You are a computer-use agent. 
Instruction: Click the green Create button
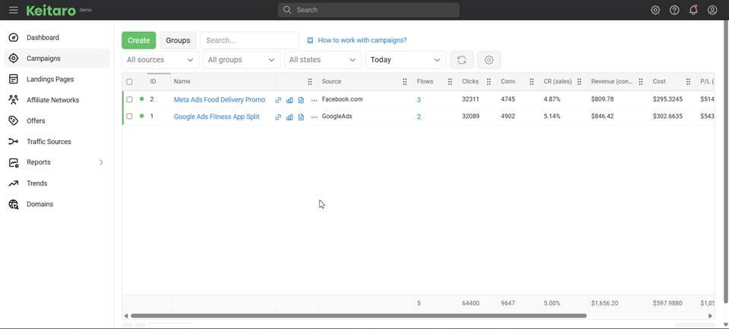(138, 40)
